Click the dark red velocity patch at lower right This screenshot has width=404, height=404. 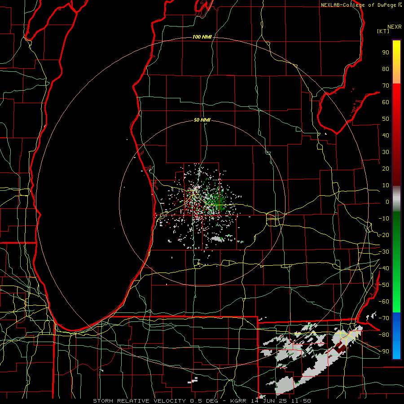342,348
